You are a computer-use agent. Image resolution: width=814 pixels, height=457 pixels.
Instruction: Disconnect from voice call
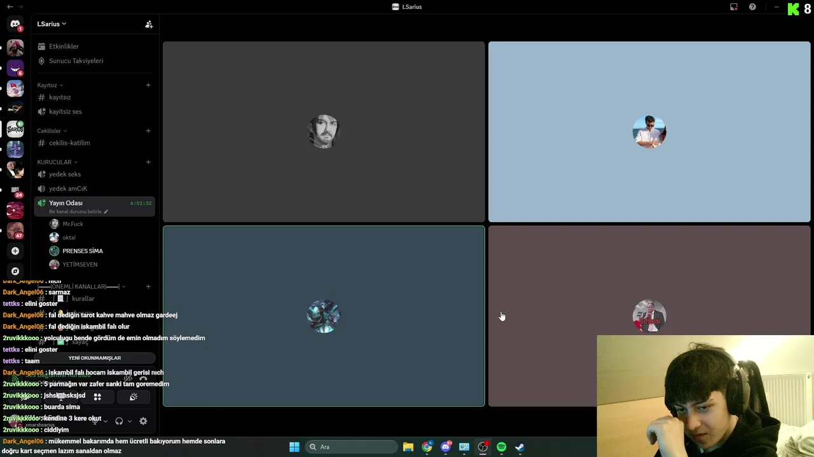click(x=143, y=378)
